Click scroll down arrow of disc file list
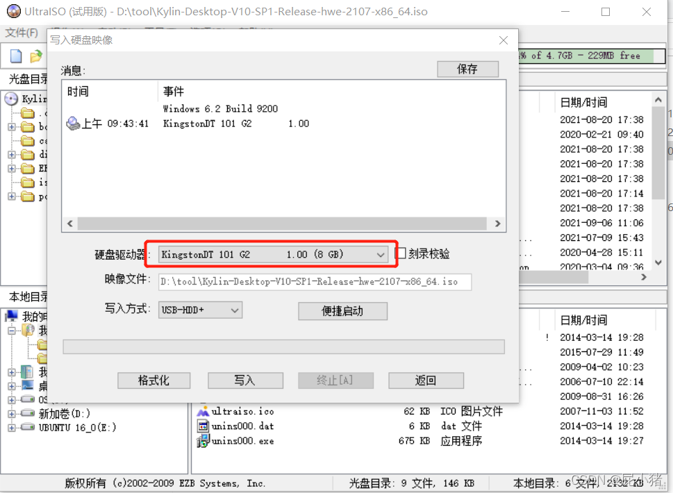 (x=658, y=262)
